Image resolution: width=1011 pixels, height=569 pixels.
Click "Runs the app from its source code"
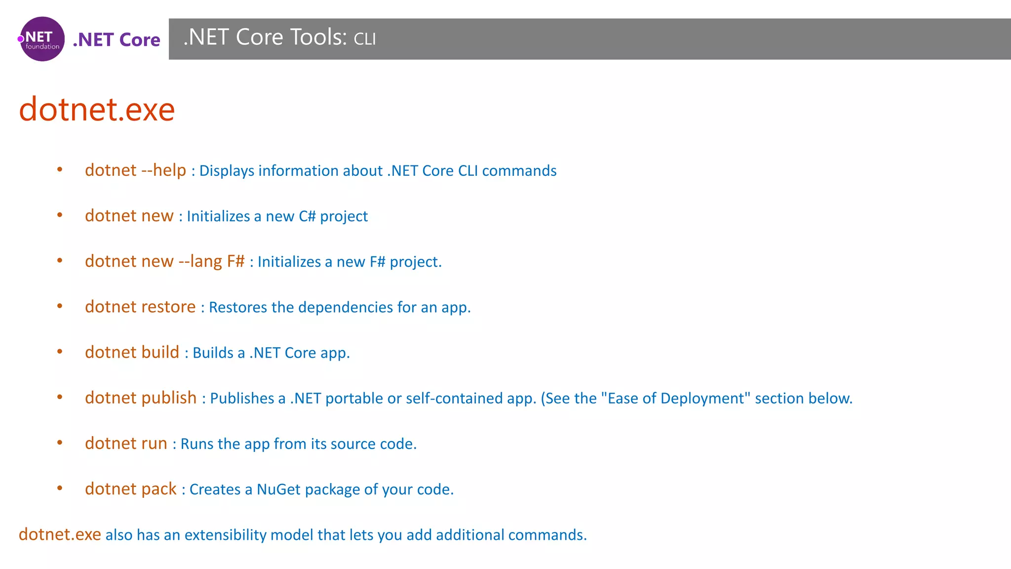tap(298, 444)
